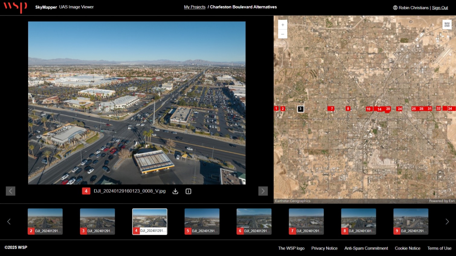456x256 pixels.
Task: Open image info details icon
Action: (x=188, y=191)
